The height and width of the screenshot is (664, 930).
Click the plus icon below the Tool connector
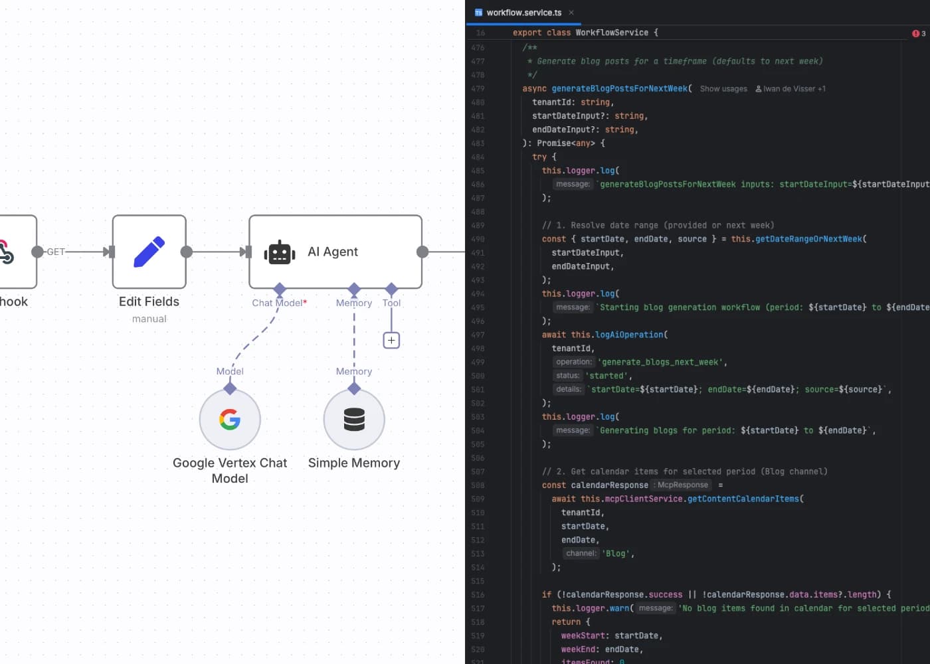tap(391, 339)
